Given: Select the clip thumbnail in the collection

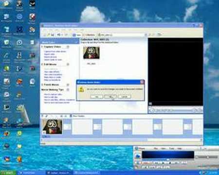Looking at the screenshot, I should tap(91, 53).
